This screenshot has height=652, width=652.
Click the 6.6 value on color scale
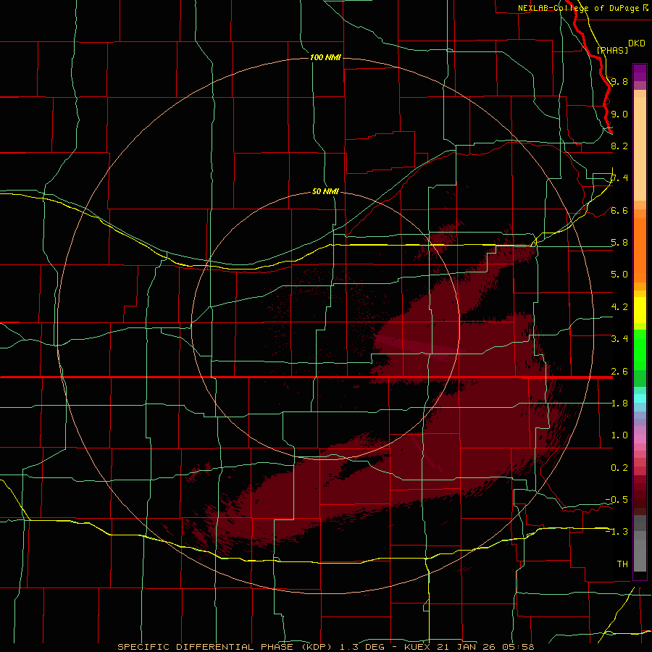[x=619, y=210]
